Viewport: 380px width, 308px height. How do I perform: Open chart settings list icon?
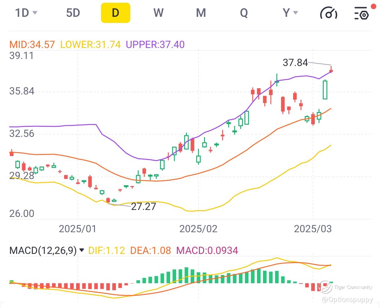[361, 13]
